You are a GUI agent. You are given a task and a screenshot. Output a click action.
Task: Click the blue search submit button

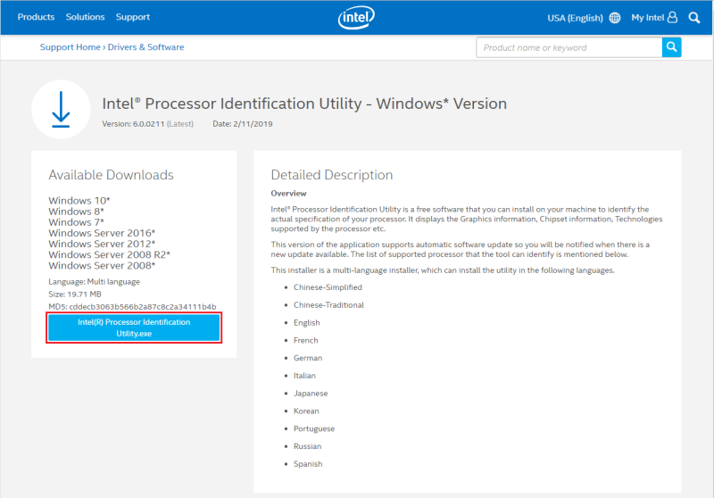(671, 47)
